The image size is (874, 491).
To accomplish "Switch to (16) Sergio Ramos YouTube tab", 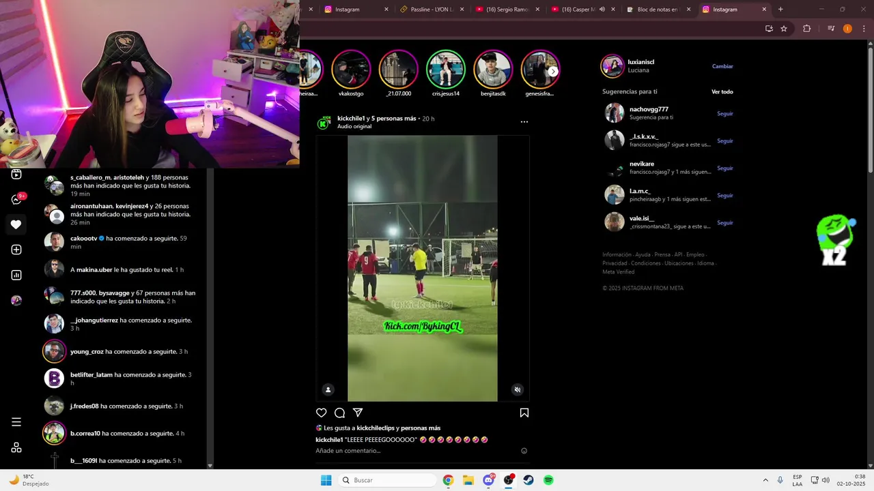I will click(507, 10).
